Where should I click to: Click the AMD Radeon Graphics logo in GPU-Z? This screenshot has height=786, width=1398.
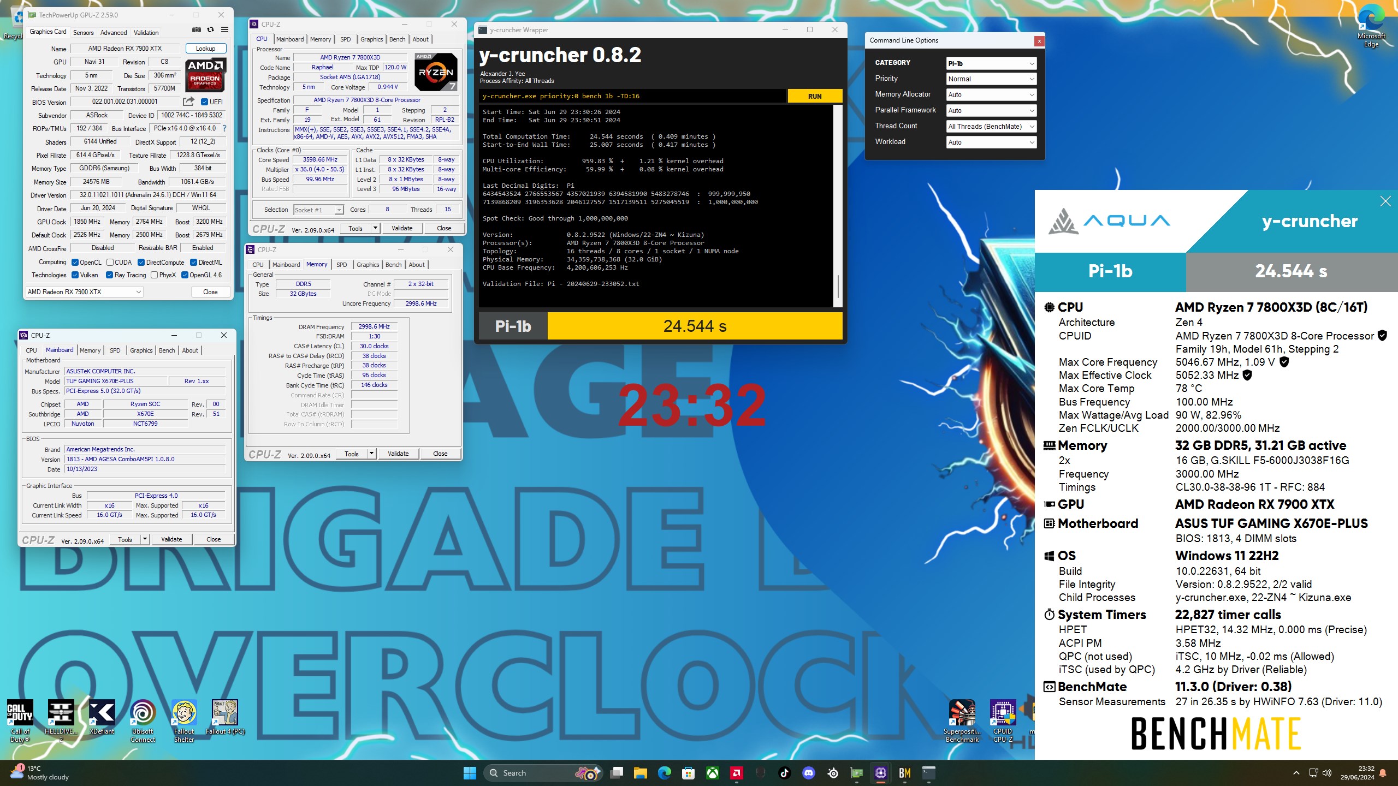click(205, 75)
